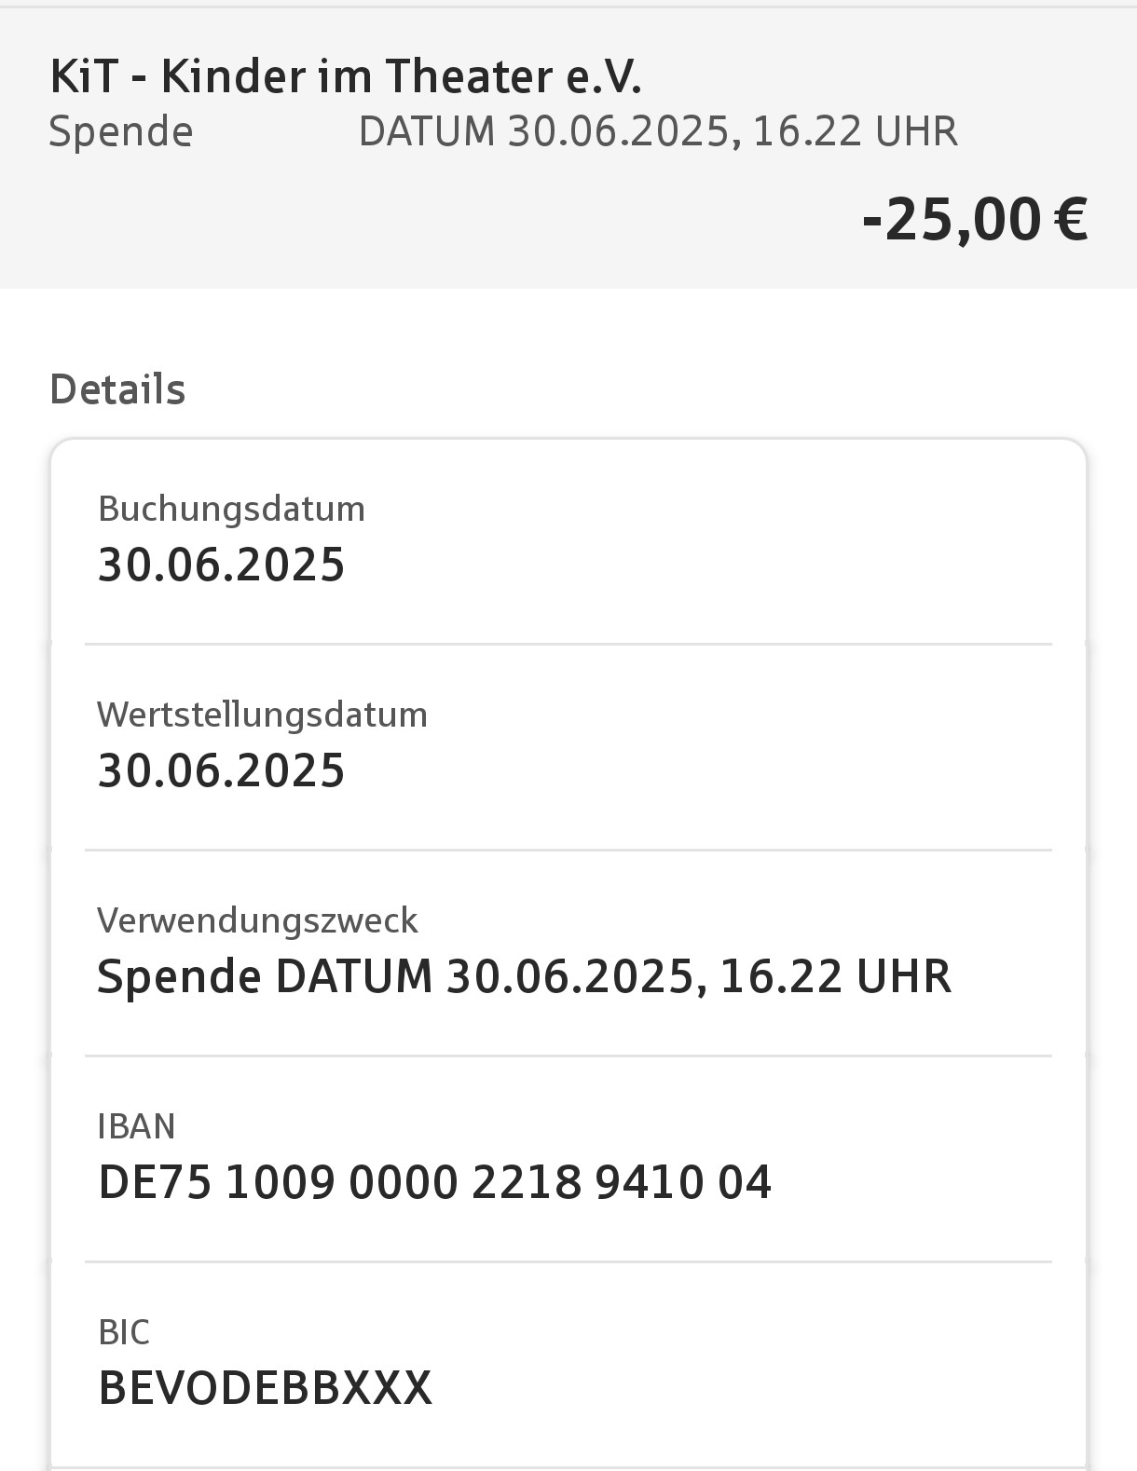Tap the IBAN field label
The width and height of the screenshot is (1137, 1471).
pyautogui.click(x=136, y=1126)
